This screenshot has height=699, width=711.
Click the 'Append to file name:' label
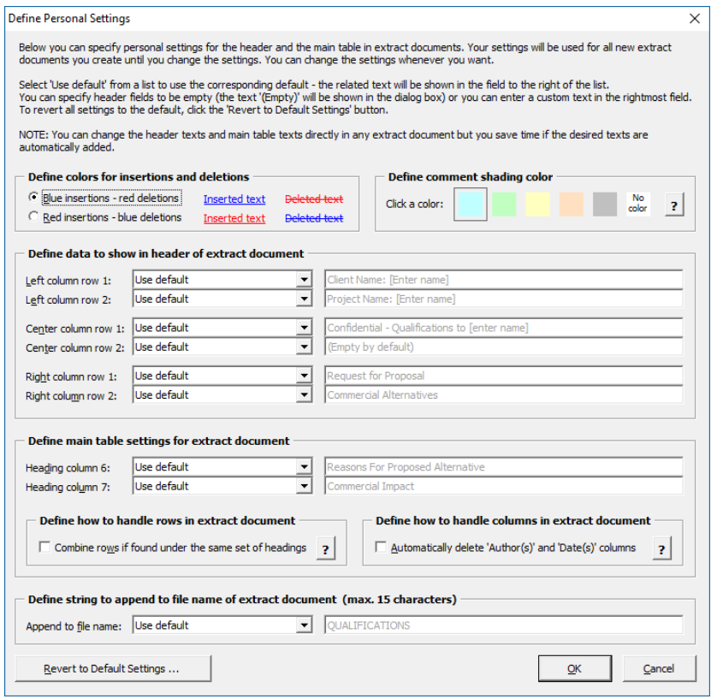click(x=74, y=626)
